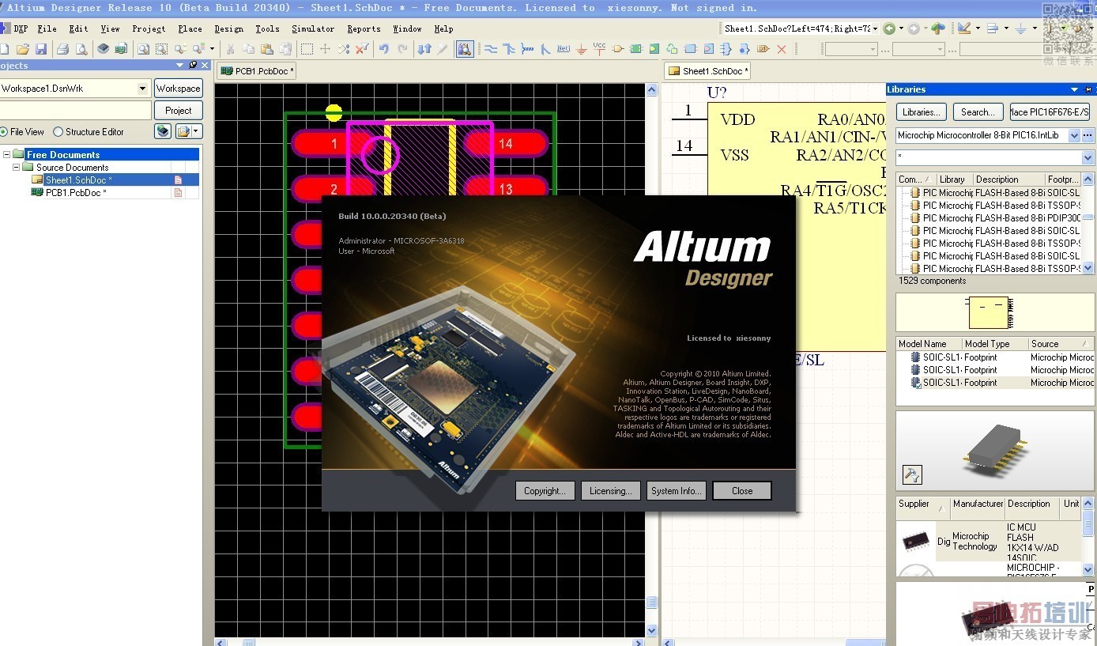
Task: Click the Search... button in Libraries
Action: (978, 112)
